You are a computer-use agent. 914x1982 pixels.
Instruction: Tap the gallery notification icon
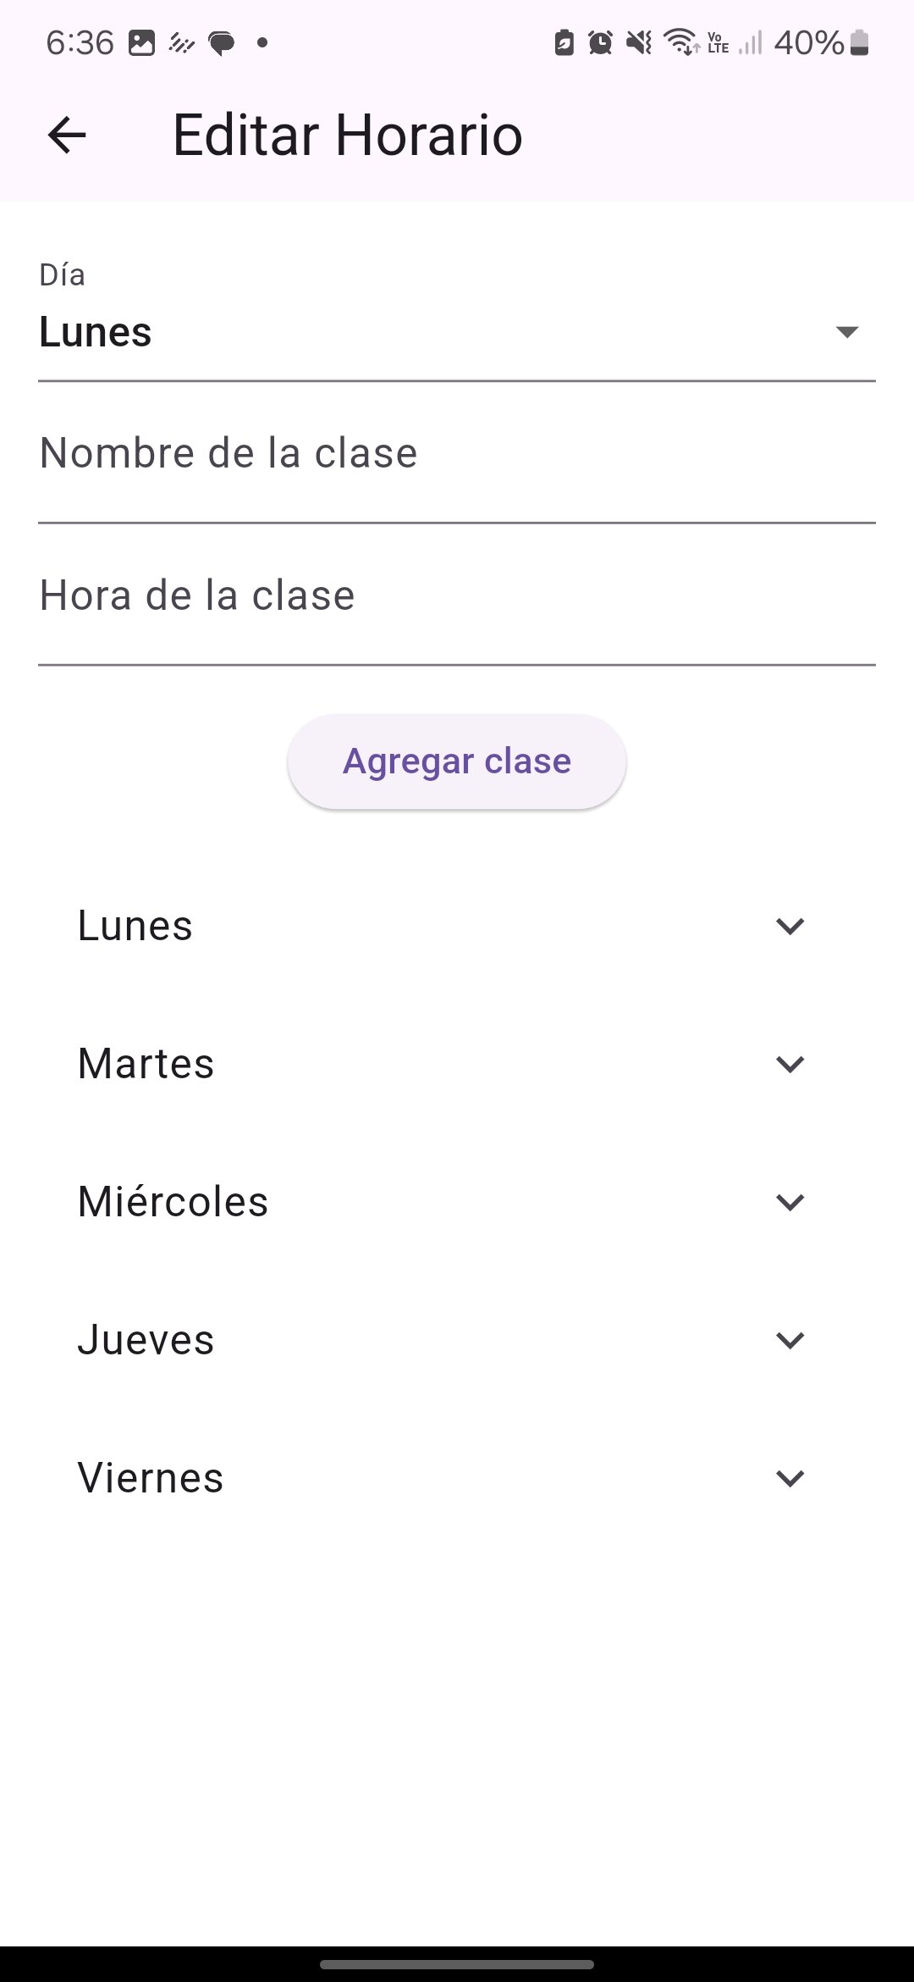tap(141, 42)
